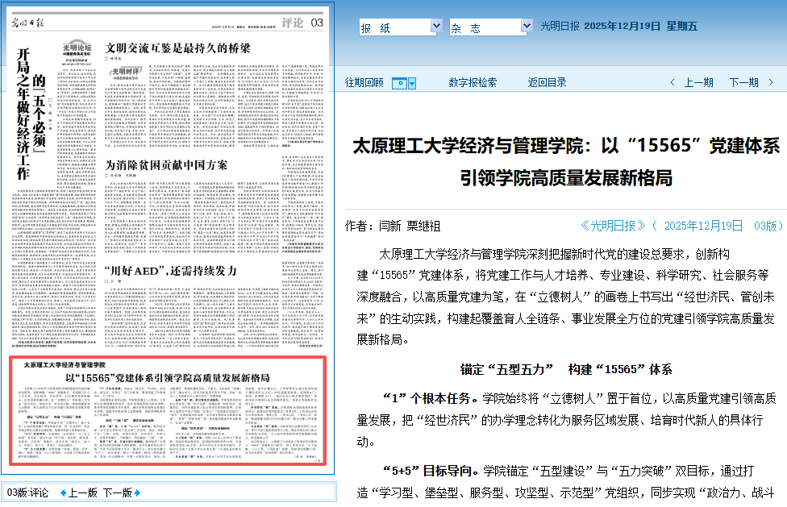The image size is (787, 507).
Task: Go to 上一版 previous page
Action: tap(82, 492)
